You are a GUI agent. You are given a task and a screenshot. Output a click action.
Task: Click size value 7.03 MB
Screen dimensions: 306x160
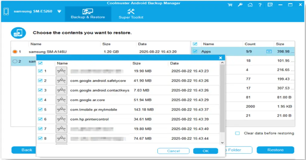coord(141,90)
